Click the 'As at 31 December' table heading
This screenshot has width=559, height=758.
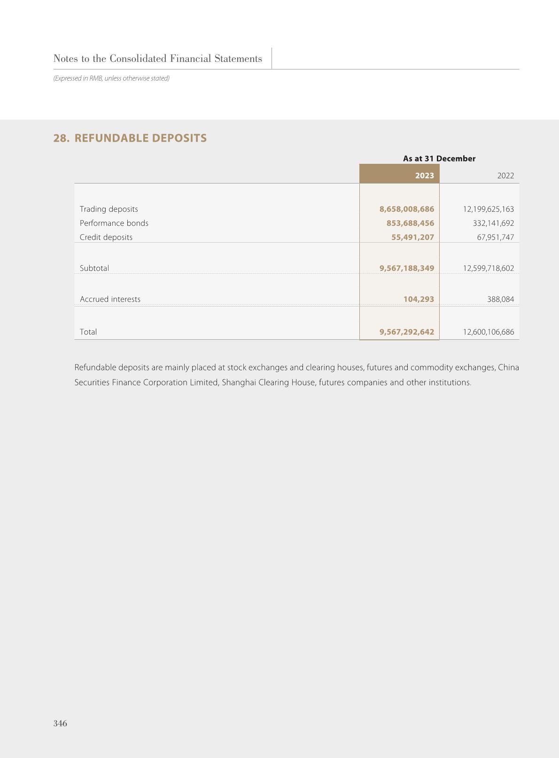click(x=439, y=159)
